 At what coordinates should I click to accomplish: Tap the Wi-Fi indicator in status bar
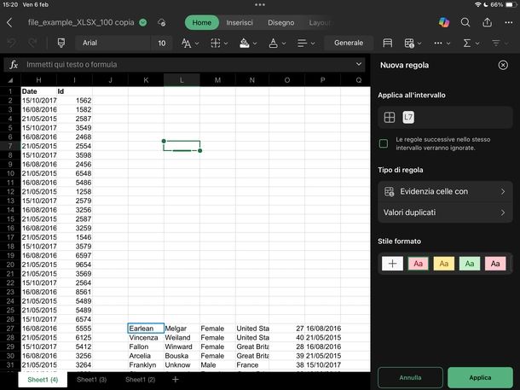tap(478, 4)
